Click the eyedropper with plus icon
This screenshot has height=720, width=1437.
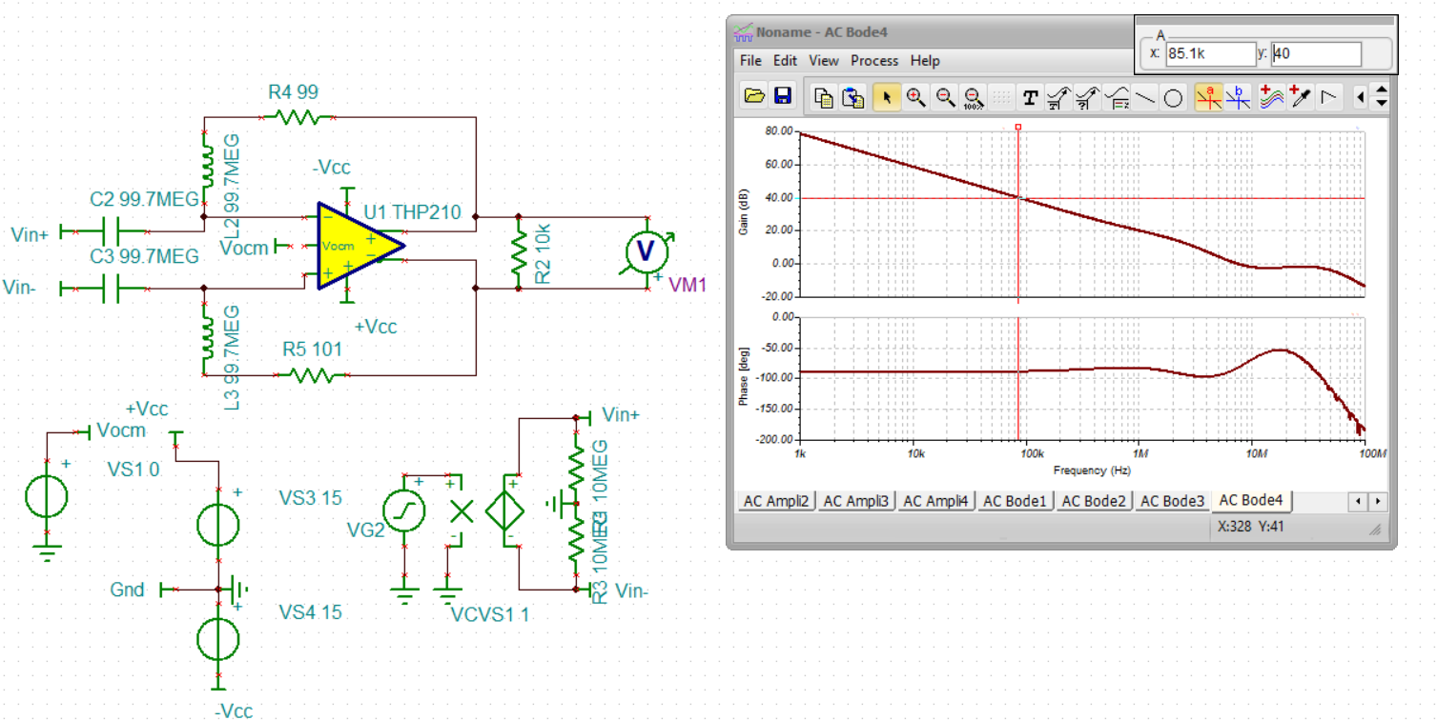pos(1300,97)
